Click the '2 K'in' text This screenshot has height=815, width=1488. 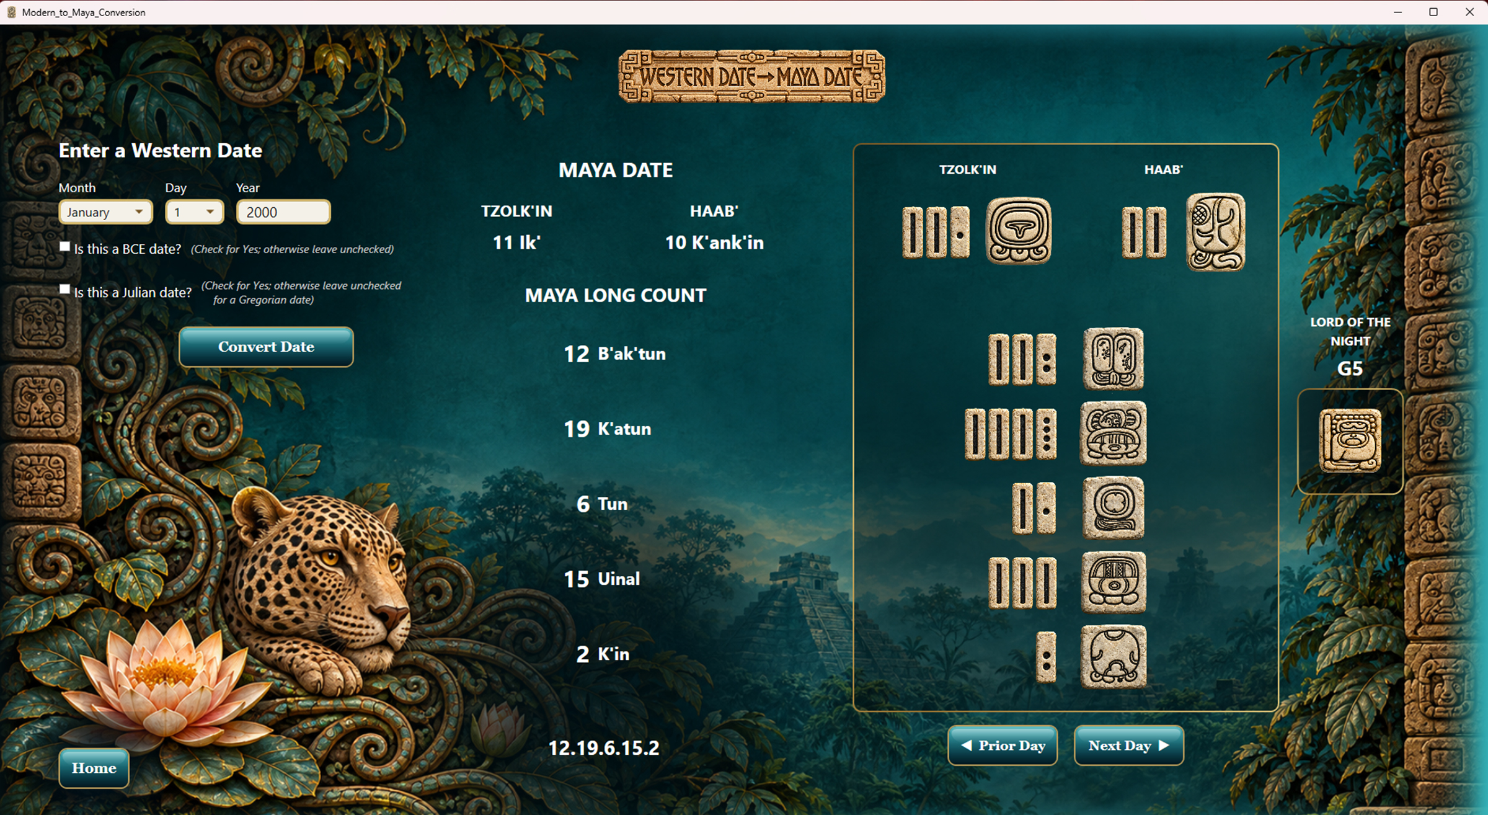603,654
